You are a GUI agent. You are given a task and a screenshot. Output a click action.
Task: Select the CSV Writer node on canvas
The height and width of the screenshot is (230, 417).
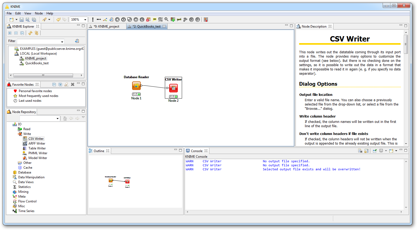tap(173, 88)
